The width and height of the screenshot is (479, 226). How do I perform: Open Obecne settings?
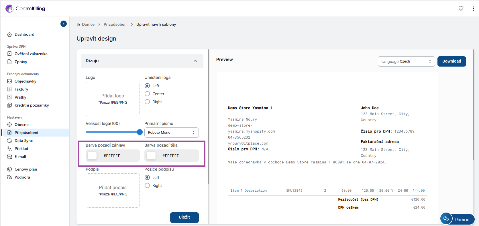(21, 125)
